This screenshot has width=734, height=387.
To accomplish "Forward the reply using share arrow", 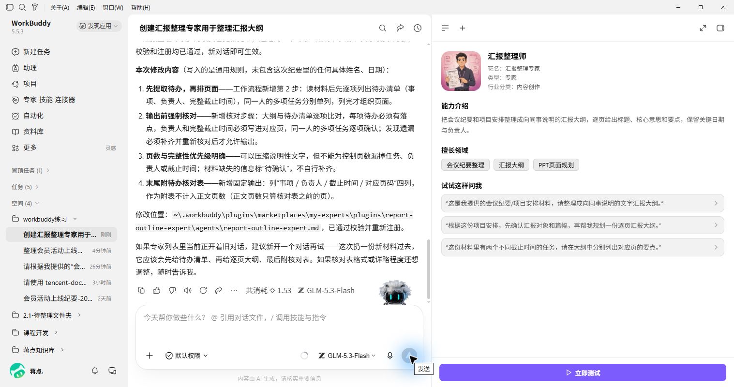I will (219, 290).
